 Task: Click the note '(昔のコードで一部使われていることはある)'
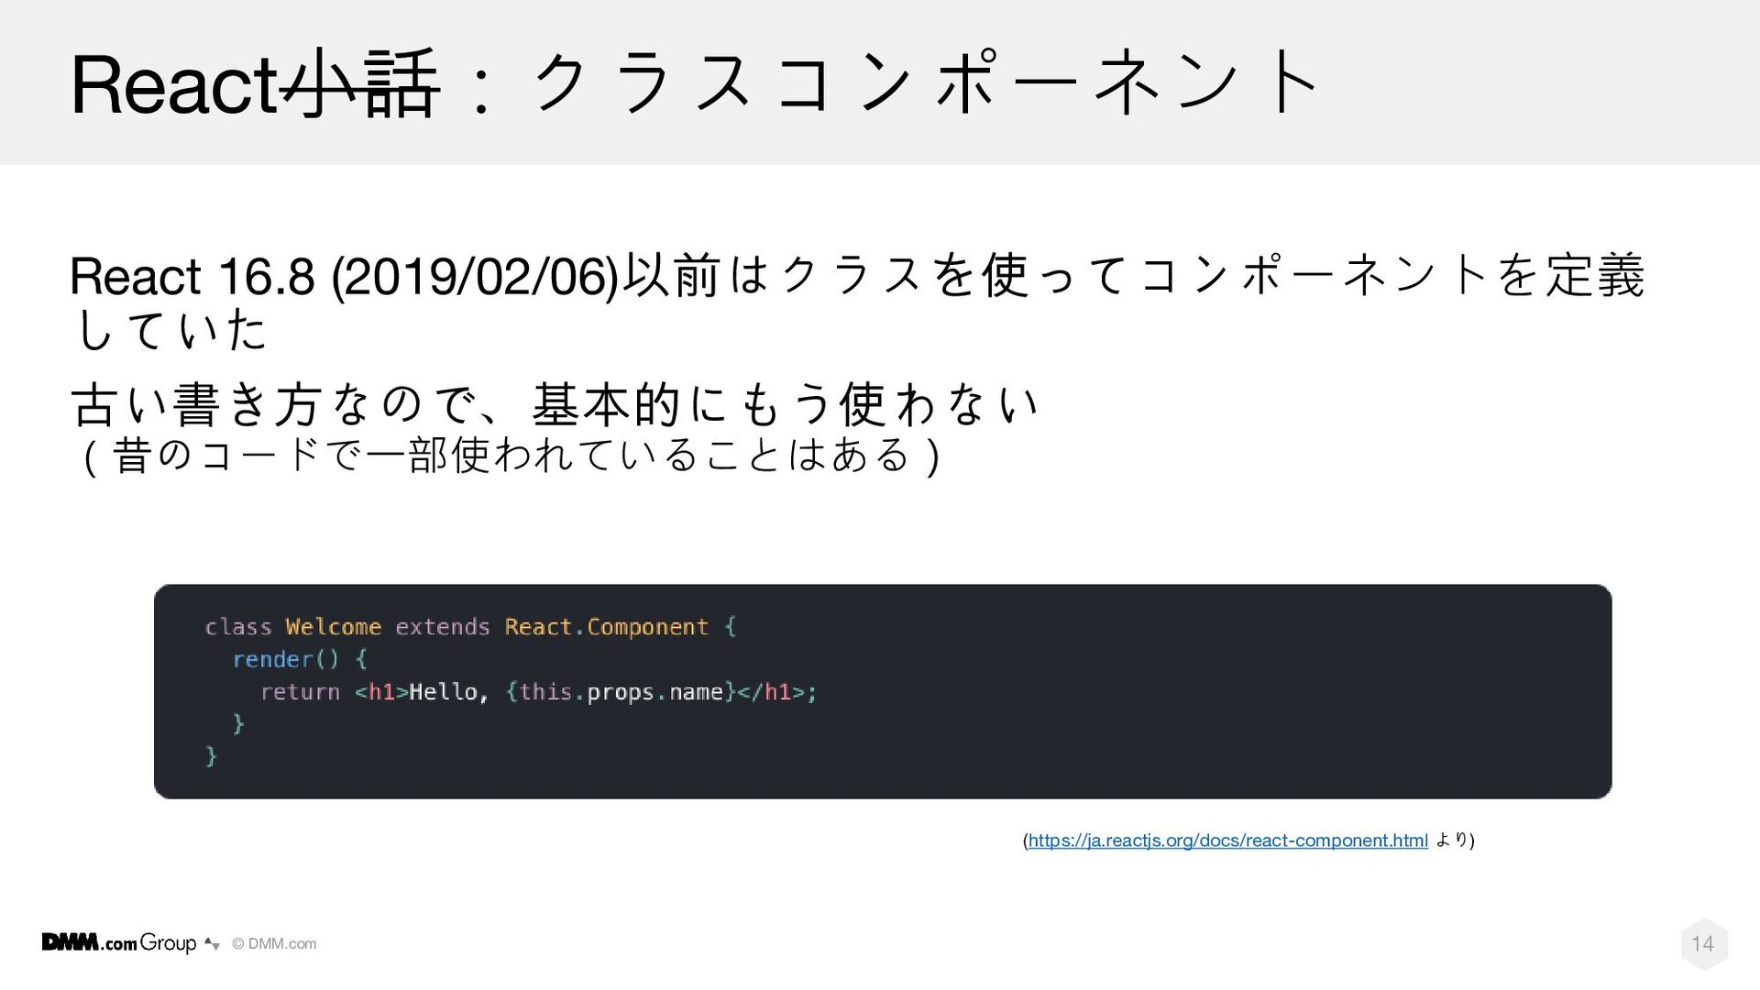511,456
